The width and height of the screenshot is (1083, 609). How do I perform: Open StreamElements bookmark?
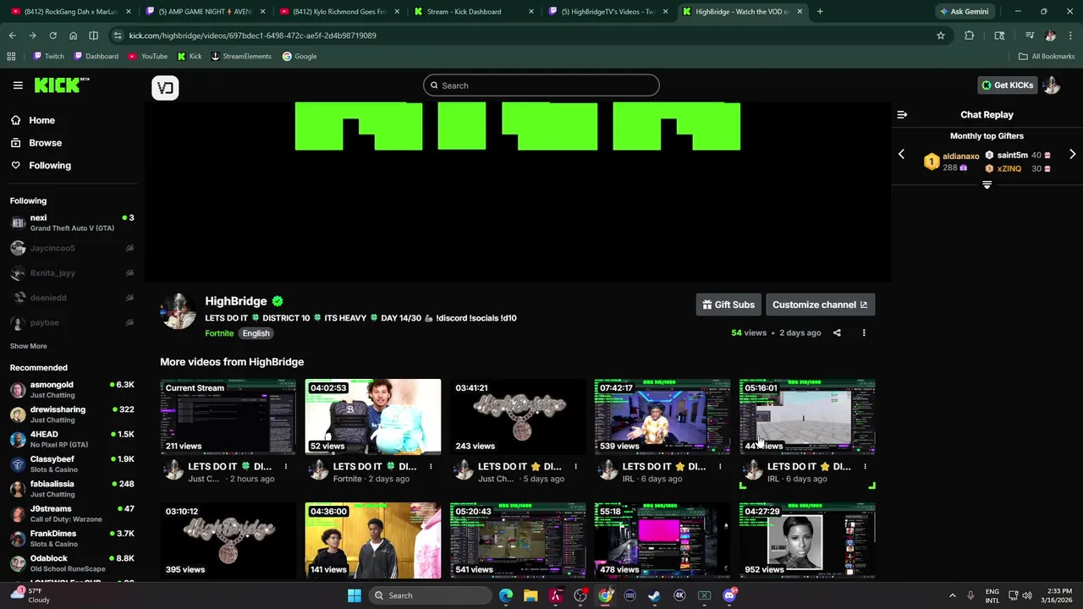point(241,57)
